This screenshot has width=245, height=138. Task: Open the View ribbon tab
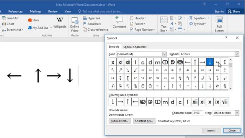point(68,11)
